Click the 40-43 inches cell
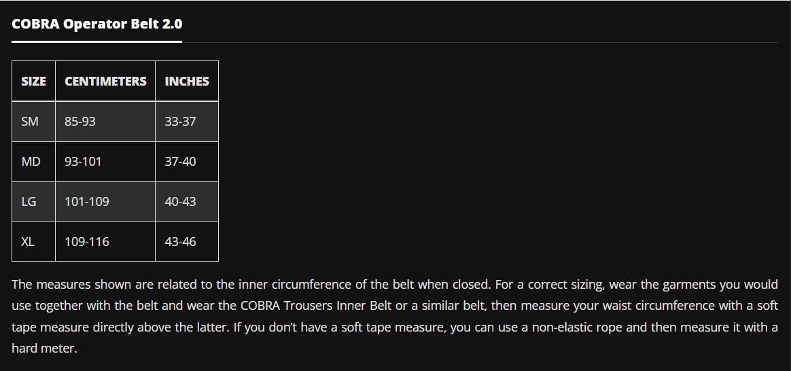This screenshot has height=371, width=791. [180, 202]
